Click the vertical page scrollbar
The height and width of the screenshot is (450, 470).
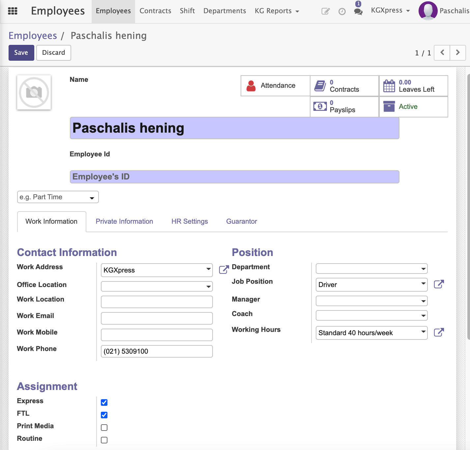click(x=468, y=207)
